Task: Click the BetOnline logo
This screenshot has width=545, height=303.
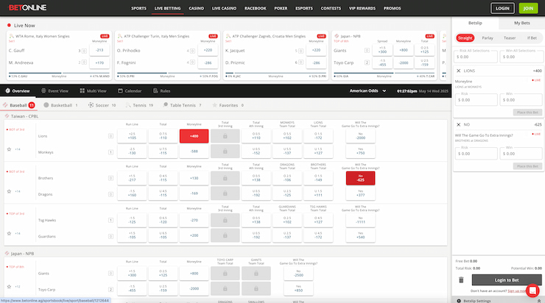Action: (27, 7)
